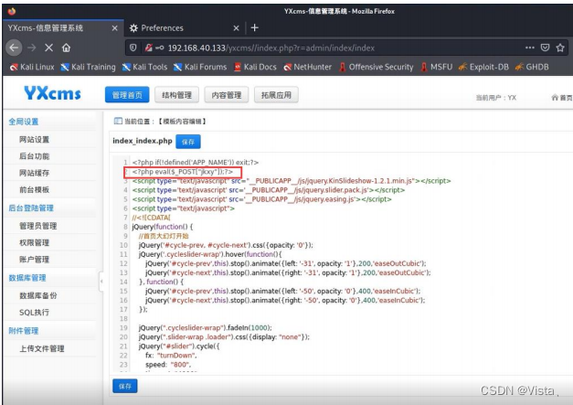This screenshot has height=405, width=573.
Task: Open 上传文件管理 in the sidebar
Action: (42, 348)
